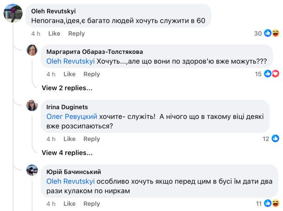Expand View 2 replies thread
This screenshot has height=211, width=283.
pyautogui.click(x=67, y=87)
